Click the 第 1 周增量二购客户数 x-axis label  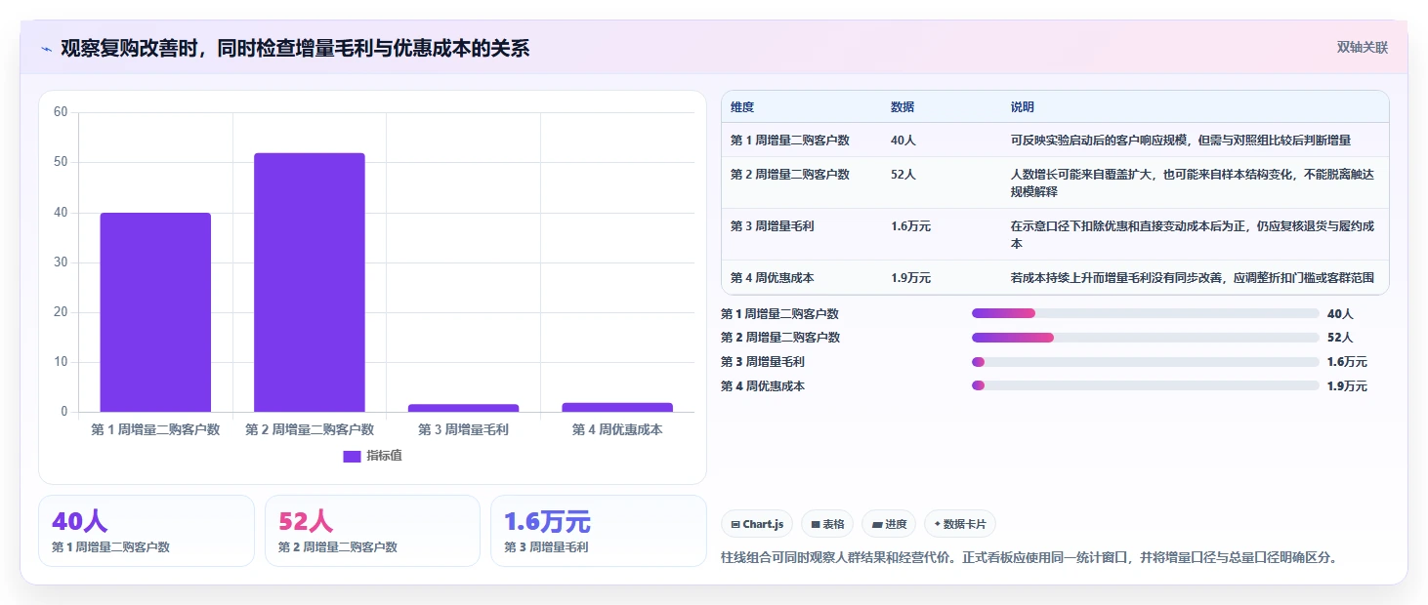155,429
